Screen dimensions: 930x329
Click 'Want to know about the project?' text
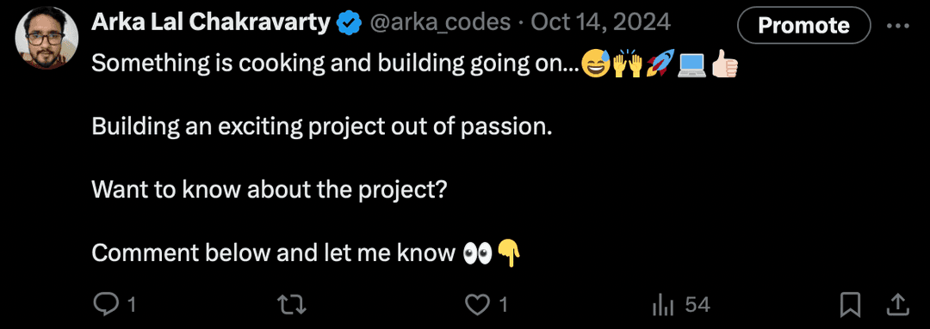point(269,189)
